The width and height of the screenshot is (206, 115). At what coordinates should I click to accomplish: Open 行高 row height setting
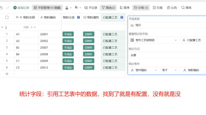[158, 8]
